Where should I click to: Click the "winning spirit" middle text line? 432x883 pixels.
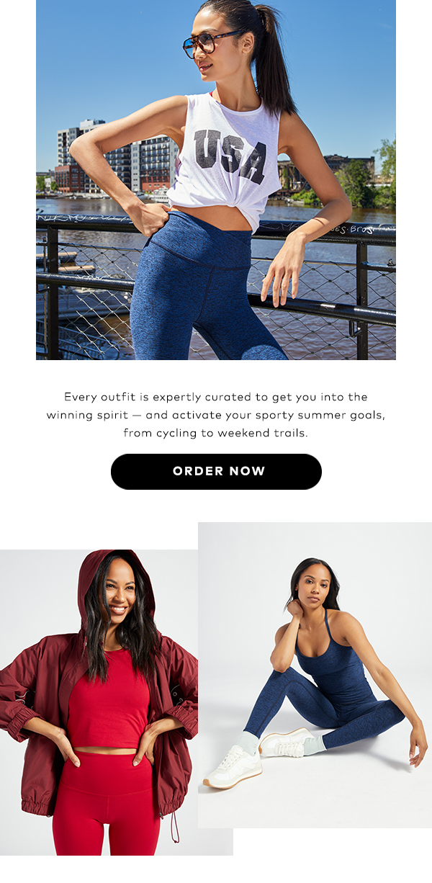216,415
